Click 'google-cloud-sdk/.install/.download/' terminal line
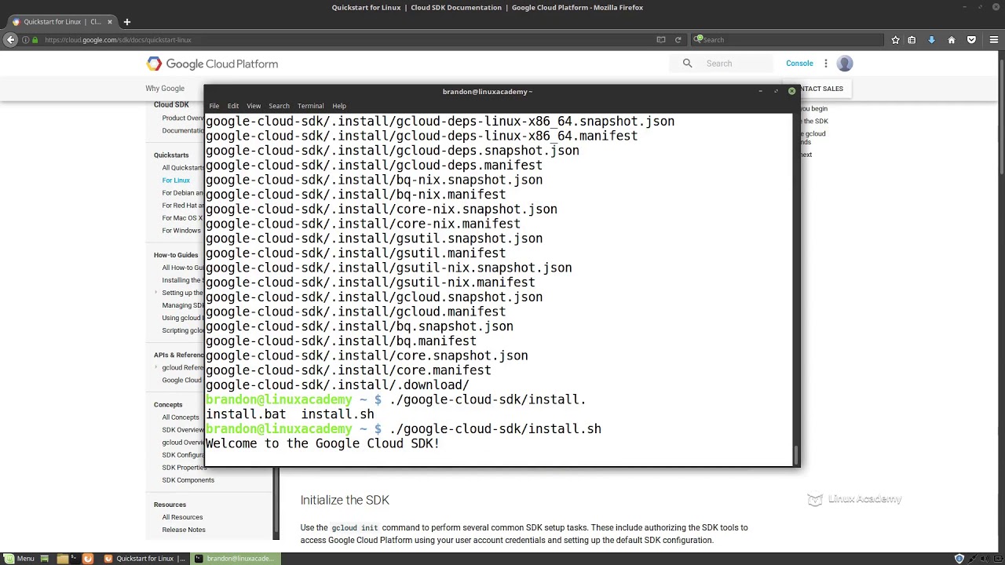The image size is (1005, 565). click(x=338, y=385)
